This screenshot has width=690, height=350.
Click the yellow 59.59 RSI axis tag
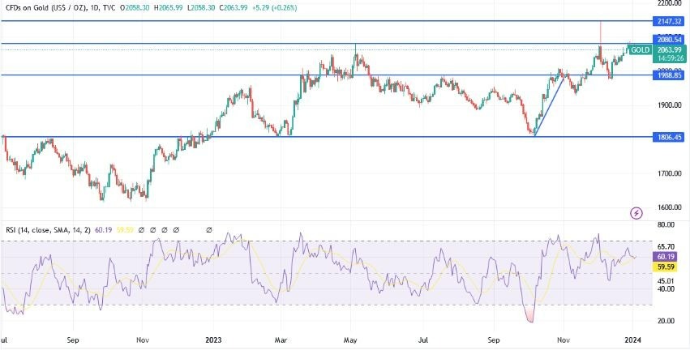[666, 266]
